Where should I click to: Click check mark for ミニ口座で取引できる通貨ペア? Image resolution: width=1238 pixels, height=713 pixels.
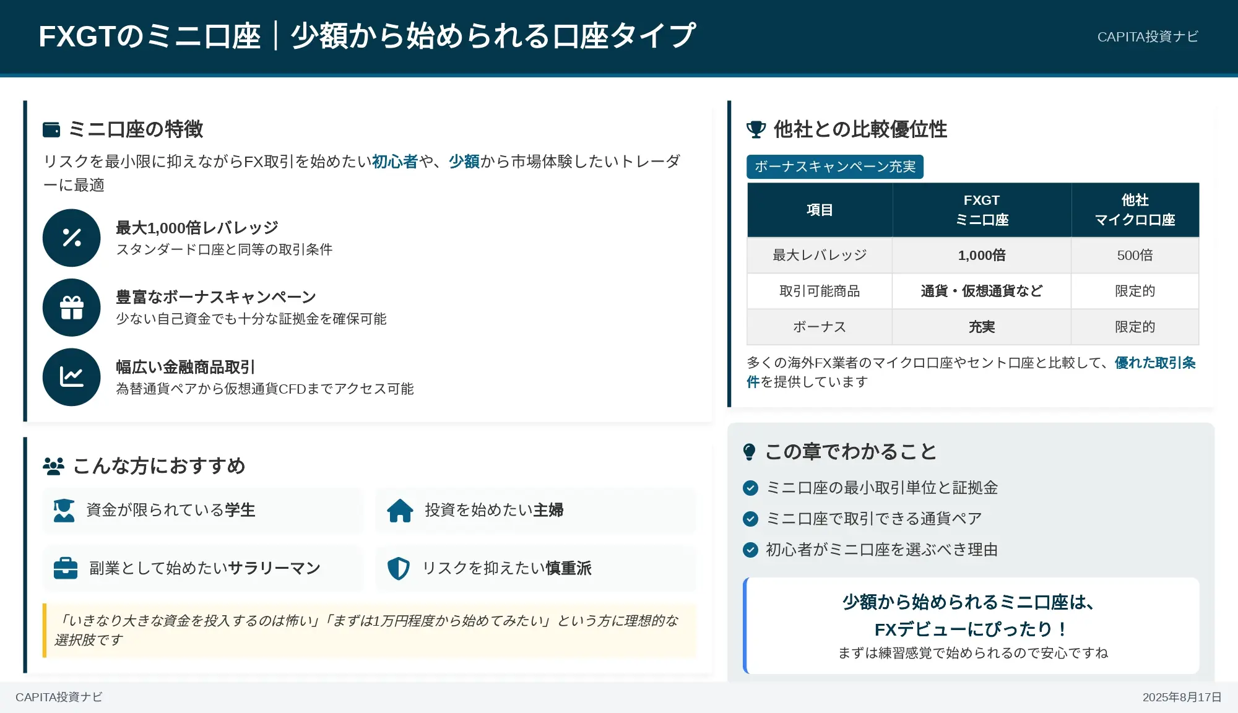[x=750, y=519]
